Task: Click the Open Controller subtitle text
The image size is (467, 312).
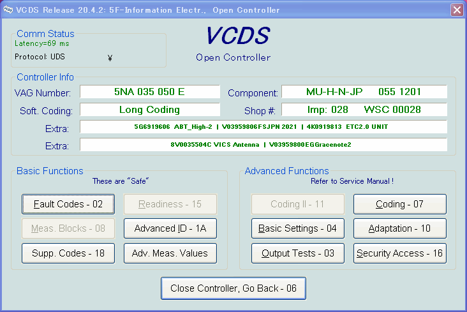Action: (x=233, y=57)
